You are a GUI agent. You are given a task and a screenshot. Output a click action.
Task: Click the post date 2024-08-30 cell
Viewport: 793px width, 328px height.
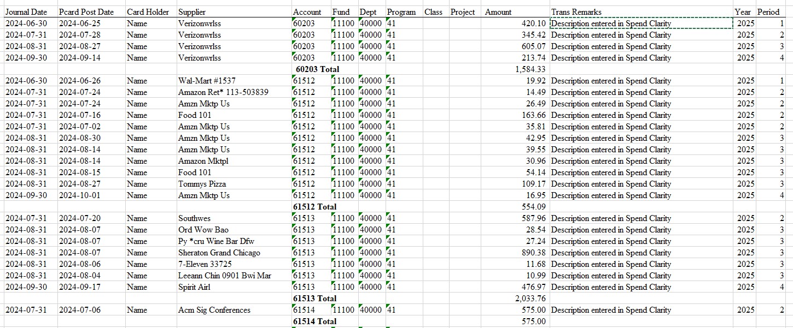(91, 138)
